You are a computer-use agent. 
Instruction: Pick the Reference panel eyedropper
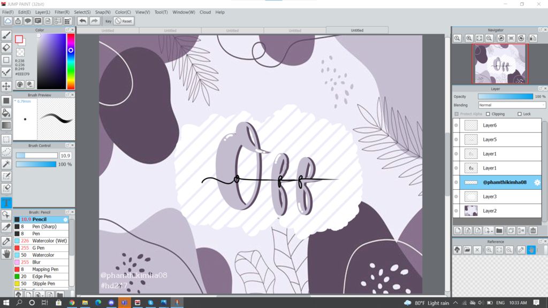521,250
